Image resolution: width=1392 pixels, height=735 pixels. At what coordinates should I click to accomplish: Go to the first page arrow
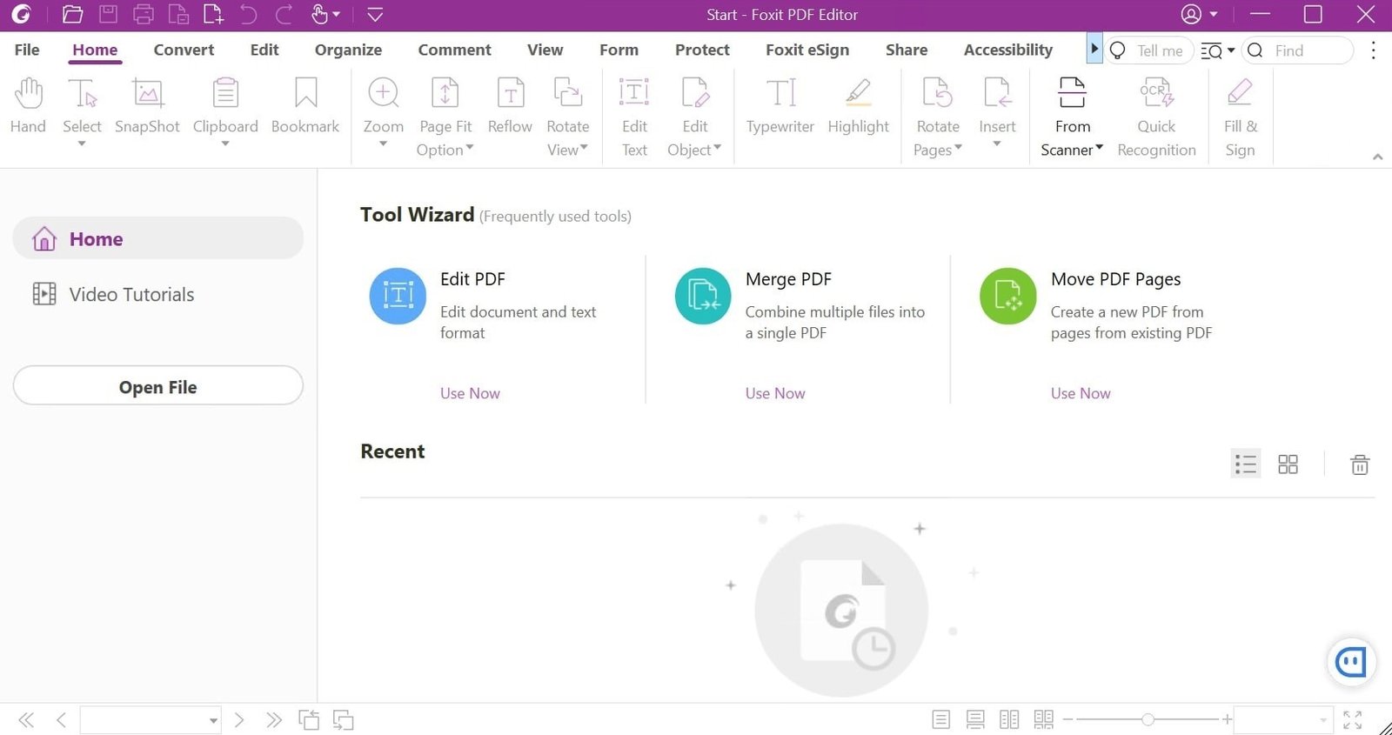26,720
